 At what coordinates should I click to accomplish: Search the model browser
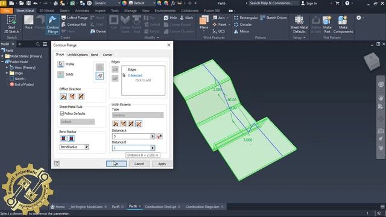pyautogui.click(x=37, y=44)
